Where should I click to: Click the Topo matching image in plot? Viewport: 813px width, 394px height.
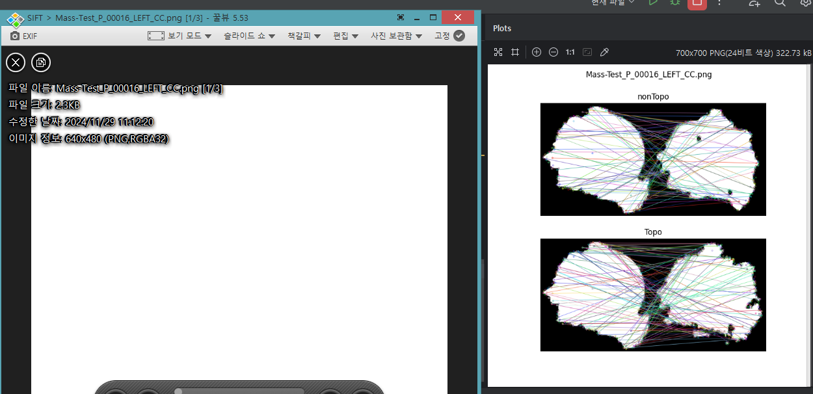pyautogui.click(x=653, y=295)
